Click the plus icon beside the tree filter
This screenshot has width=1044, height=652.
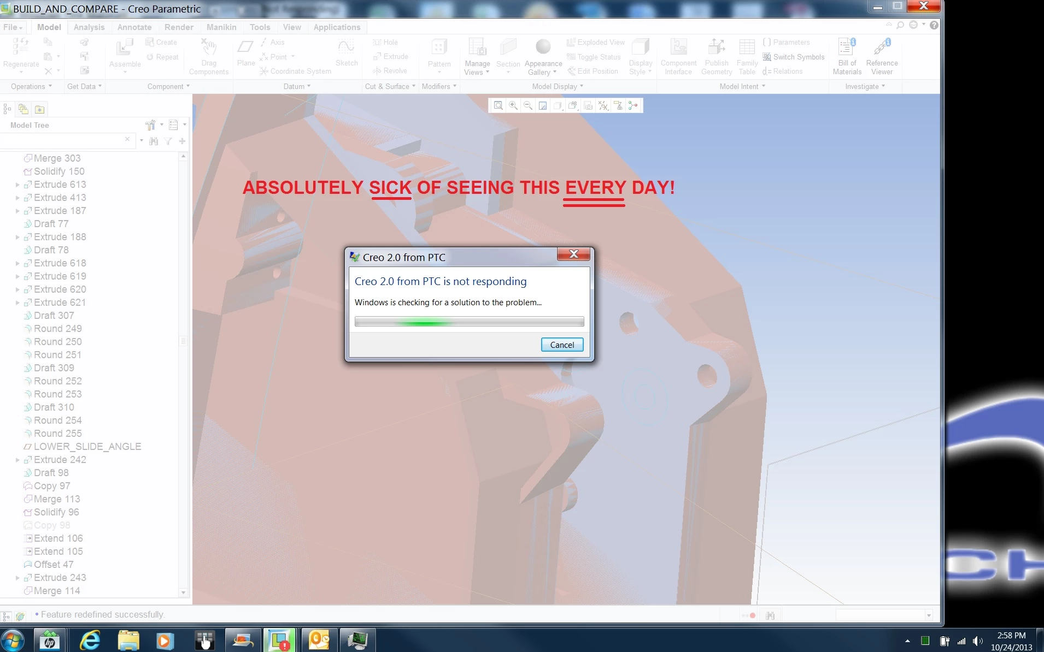(x=182, y=141)
